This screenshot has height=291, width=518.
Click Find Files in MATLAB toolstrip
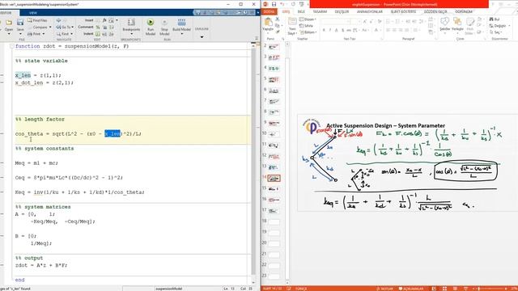point(37,20)
